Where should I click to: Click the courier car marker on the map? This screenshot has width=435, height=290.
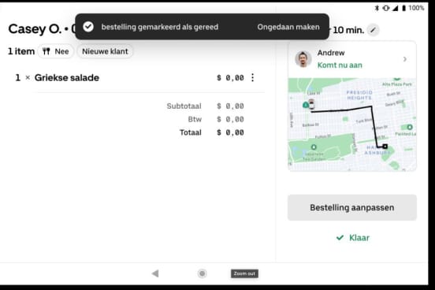coord(311,104)
